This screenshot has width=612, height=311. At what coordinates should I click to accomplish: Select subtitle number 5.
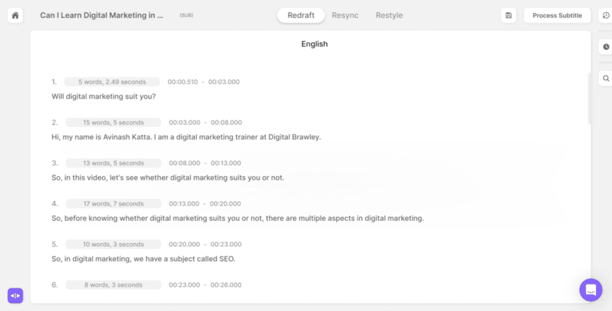pos(54,244)
